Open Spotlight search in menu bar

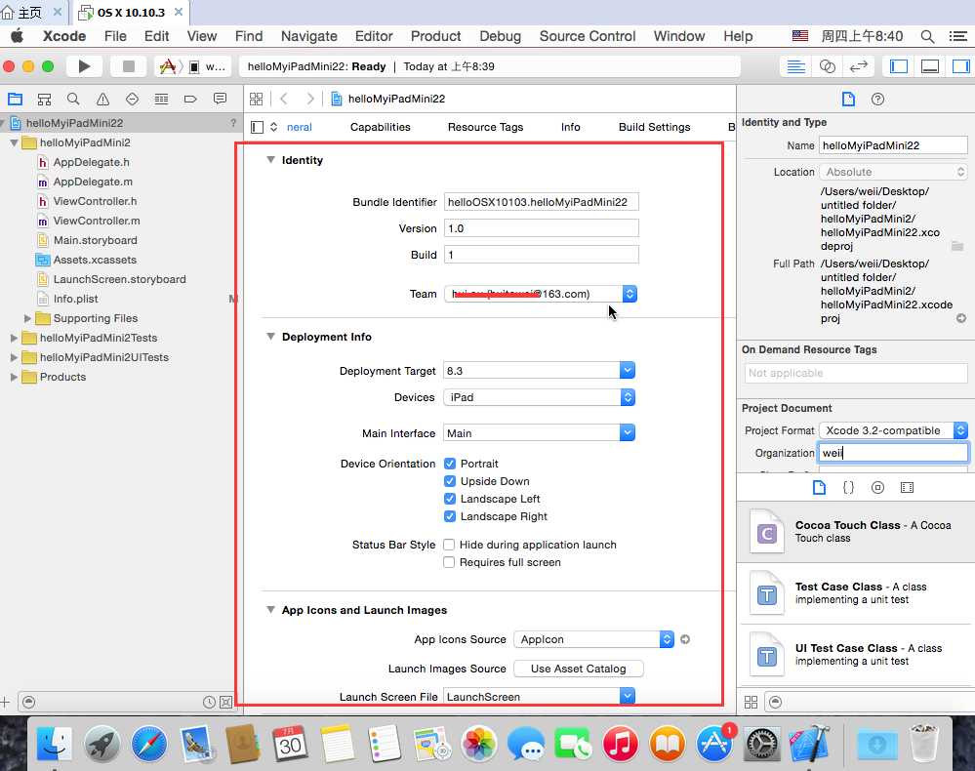tap(927, 36)
